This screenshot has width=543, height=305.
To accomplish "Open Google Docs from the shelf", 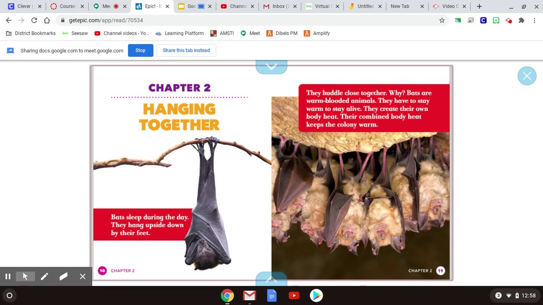I will [x=272, y=296].
